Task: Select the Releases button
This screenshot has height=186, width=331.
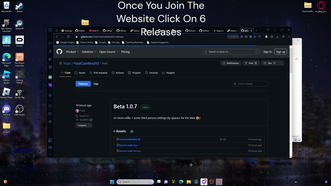Action: click(83, 84)
